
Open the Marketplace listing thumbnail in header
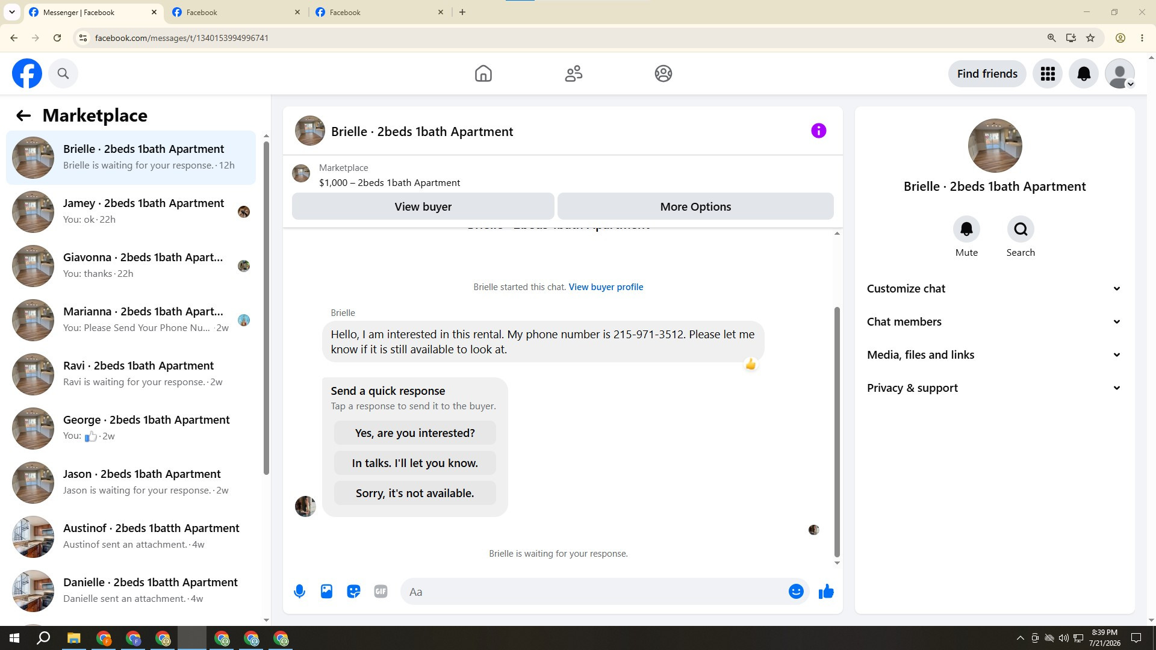(x=301, y=173)
